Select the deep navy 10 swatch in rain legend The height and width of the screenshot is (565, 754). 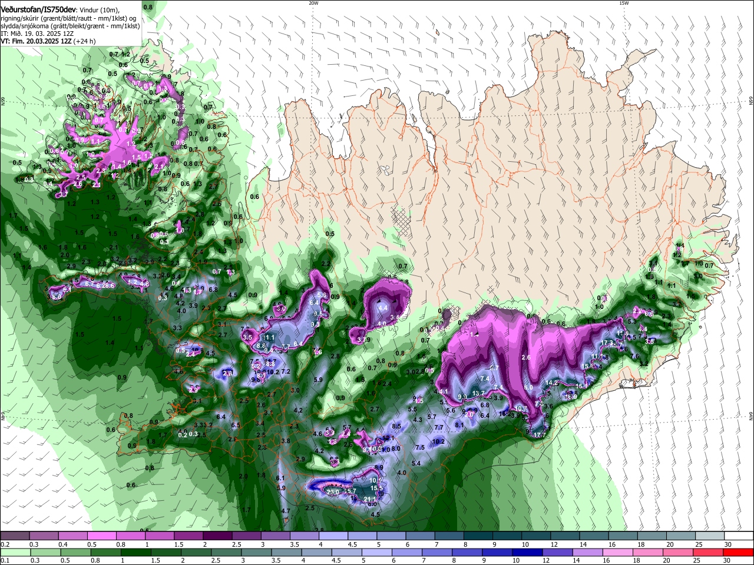(527, 552)
